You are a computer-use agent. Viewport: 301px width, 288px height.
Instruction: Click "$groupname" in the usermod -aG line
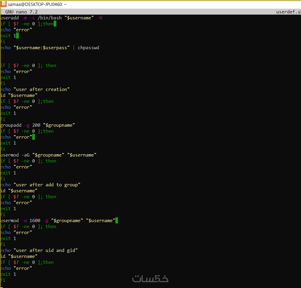[48, 155]
